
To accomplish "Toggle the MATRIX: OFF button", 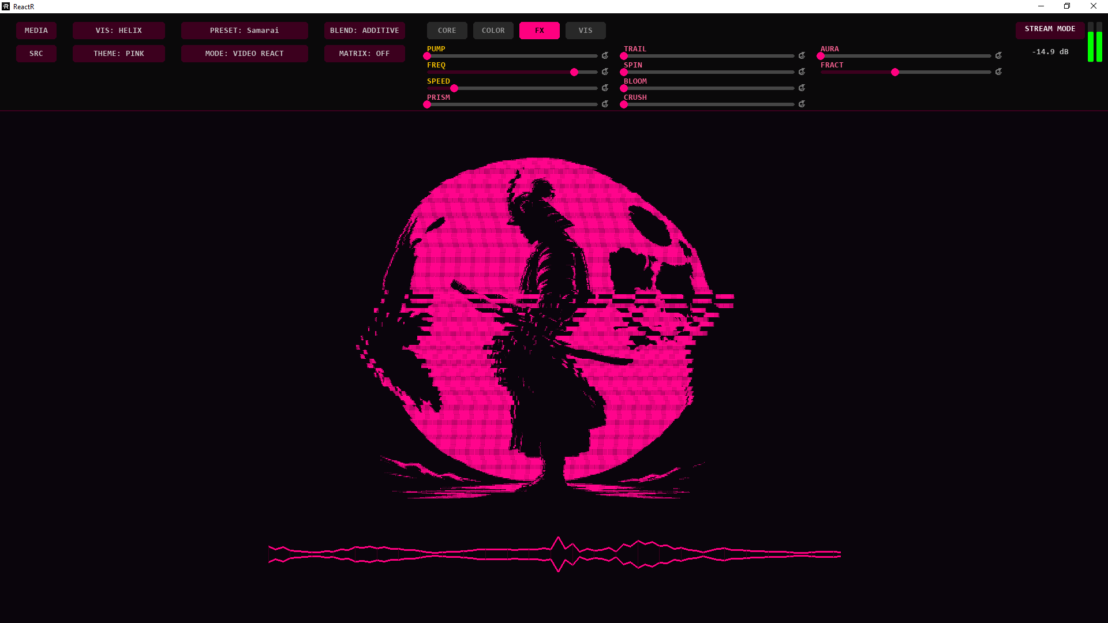I will tap(364, 54).
